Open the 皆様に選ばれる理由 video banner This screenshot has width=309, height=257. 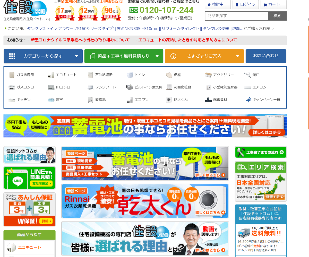click(x=145, y=238)
